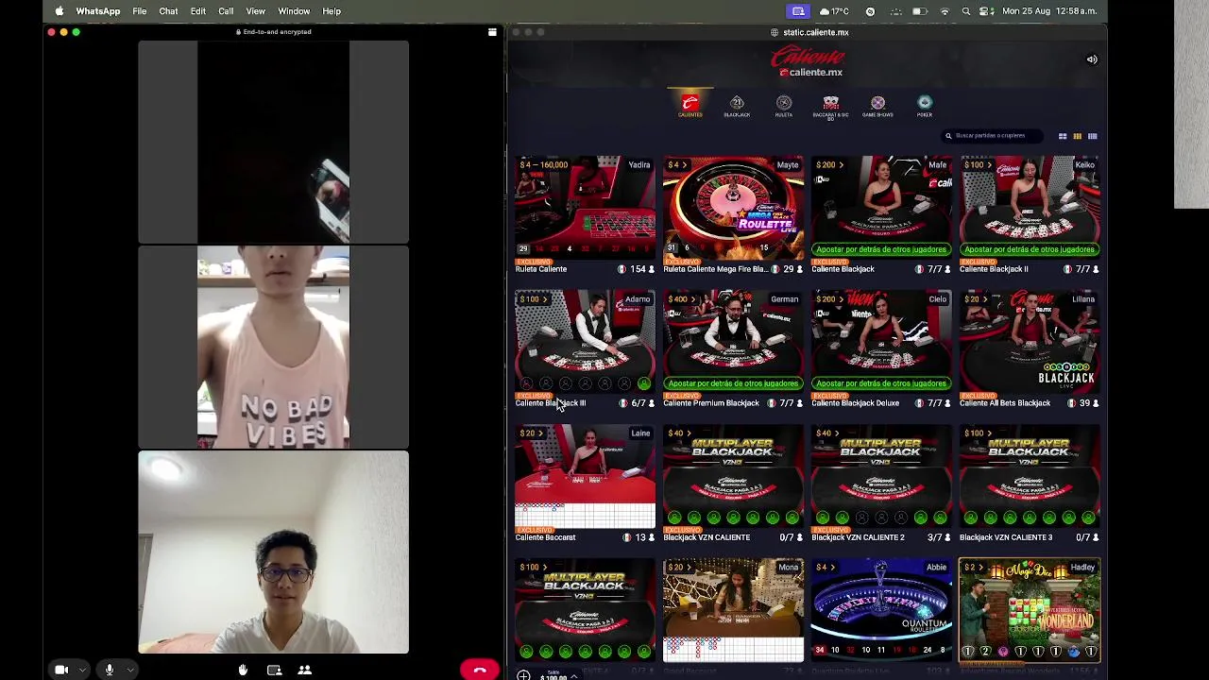Viewport: 1209px width, 680px height.
Task: Raise hand in the WhatsApp call
Action: pos(243,670)
